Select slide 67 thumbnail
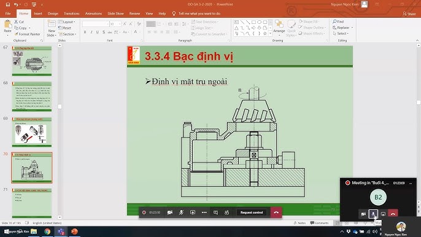The height and width of the screenshot is (237, 421). point(32,61)
